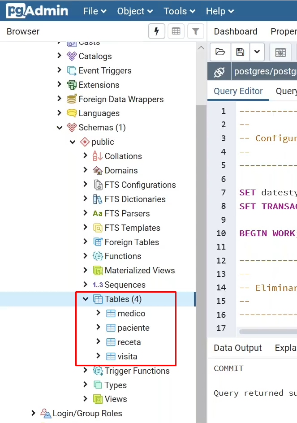Click the Schemas icon in tree
Screen dimensions: 297x423
(72, 127)
